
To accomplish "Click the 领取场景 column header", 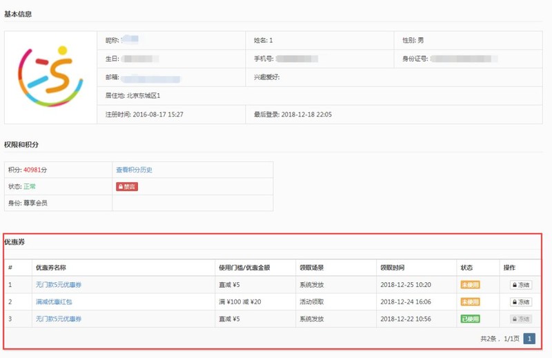I will tap(312, 268).
